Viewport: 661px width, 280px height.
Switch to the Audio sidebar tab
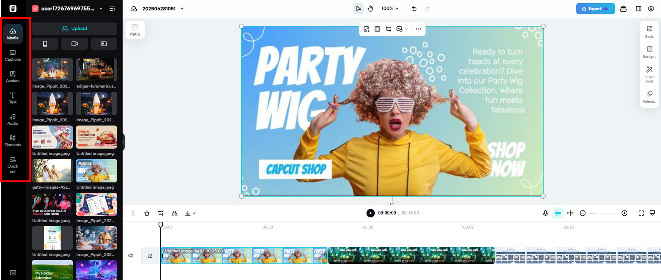click(x=13, y=119)
